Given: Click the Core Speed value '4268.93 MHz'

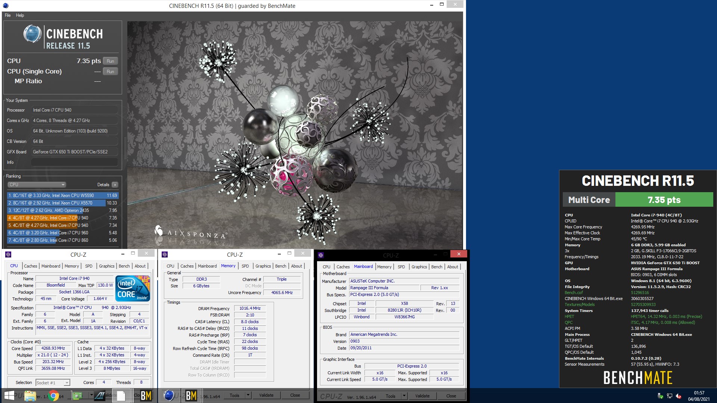Looking at the screenshot, I should (53, 348).
